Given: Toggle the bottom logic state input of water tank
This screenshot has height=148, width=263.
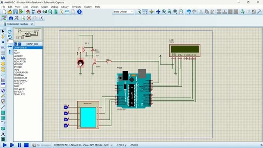Looking at the screenshot, I should click(66, 126).
